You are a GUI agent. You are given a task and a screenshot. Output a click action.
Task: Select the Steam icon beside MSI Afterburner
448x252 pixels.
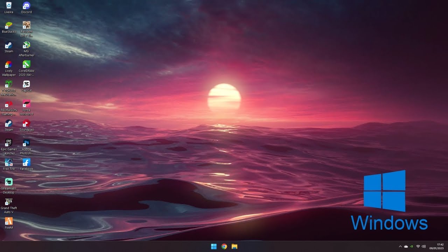coord(9,47)
